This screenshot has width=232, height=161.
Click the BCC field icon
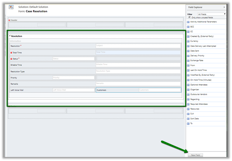188,27
